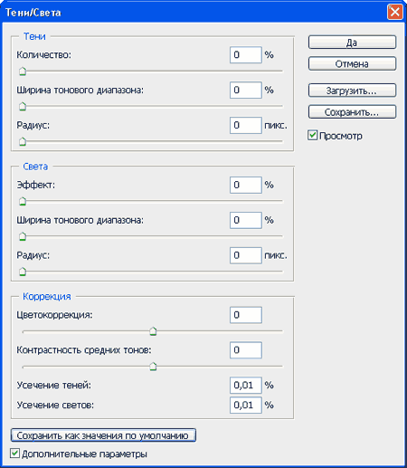407x468 pixels.
Task: Click Сохранить как значения по умолчанию
Action: point(103,435)
